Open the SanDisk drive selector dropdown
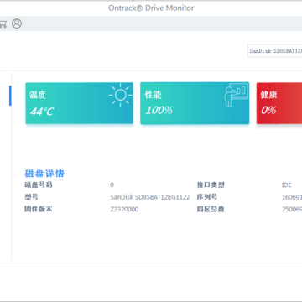302x302 pixels. [275, 51]
